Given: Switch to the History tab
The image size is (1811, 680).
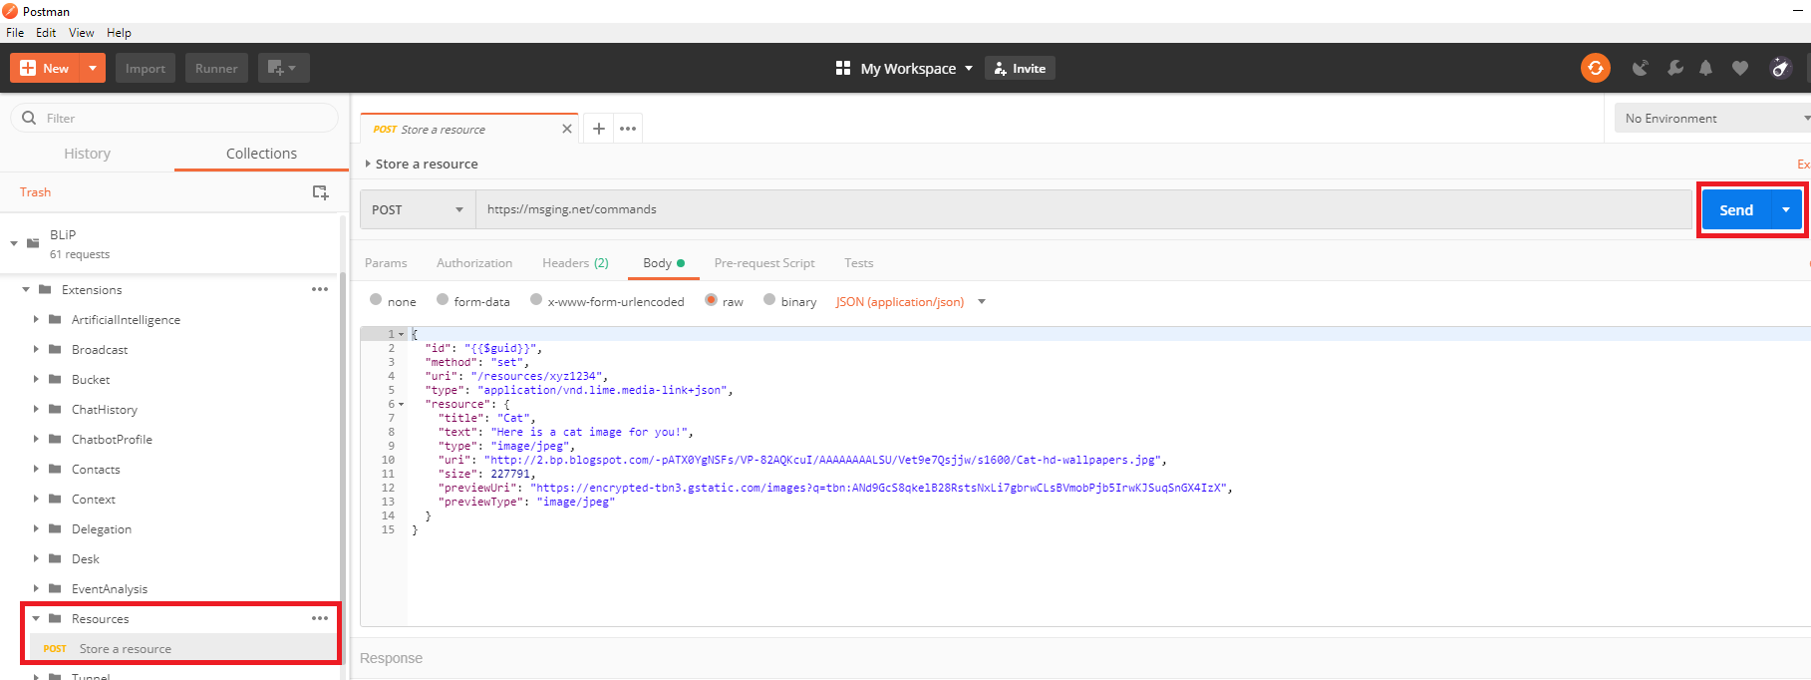Looking at the screenshot, I should pos(87,153).
